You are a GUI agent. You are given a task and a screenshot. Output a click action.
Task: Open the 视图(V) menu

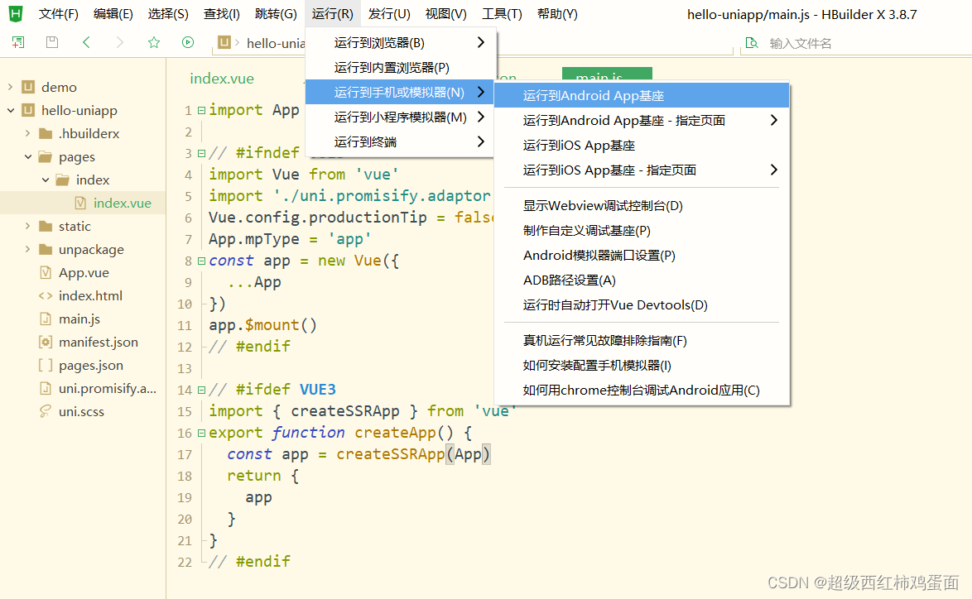point(445,13)
